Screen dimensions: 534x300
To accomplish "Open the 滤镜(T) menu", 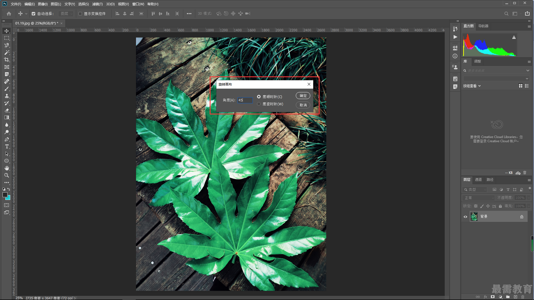I will pos(97,4).
